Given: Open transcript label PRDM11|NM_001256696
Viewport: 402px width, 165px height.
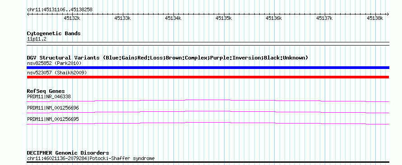Looking at the screenshot, I should pos(53,108).
